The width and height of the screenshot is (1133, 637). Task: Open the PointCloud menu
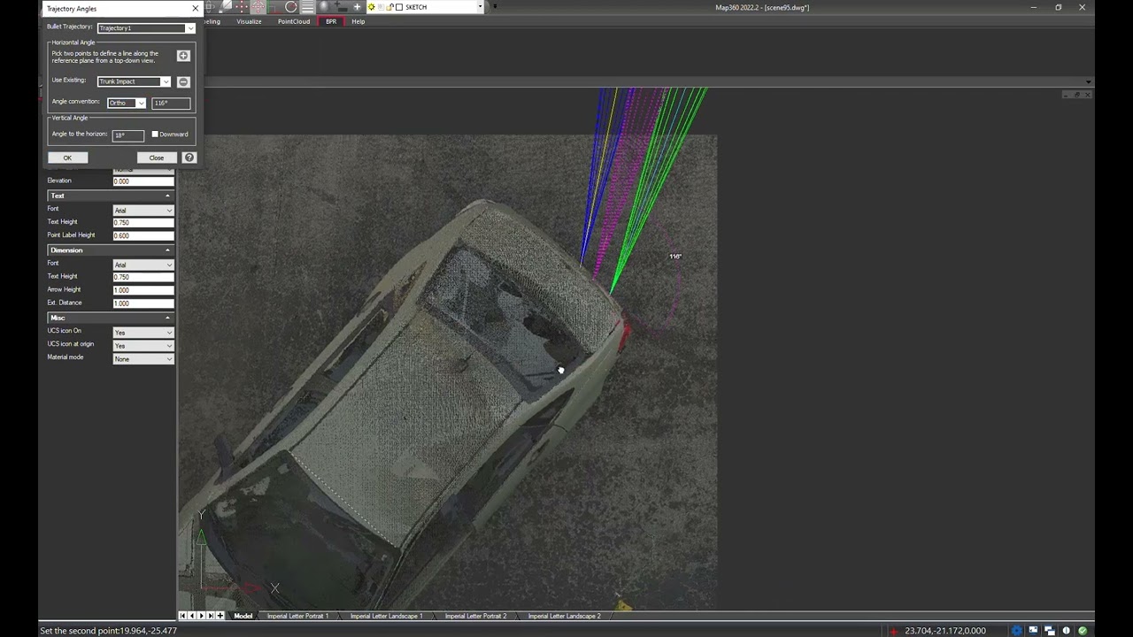tap(294, 21)
